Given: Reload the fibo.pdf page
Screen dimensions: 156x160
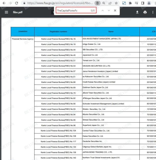Looking at the screenshot, I should (16, 3).
